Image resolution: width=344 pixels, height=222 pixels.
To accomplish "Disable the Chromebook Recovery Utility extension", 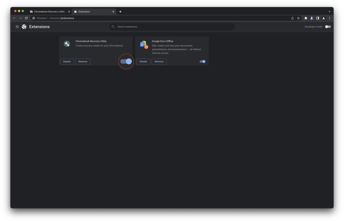I will pos(126,61).
